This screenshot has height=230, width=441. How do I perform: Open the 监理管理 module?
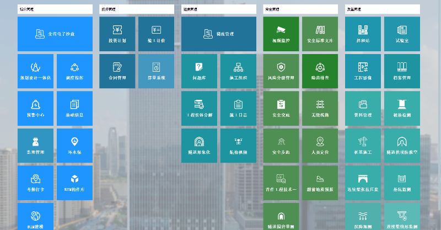click(35, 146)
